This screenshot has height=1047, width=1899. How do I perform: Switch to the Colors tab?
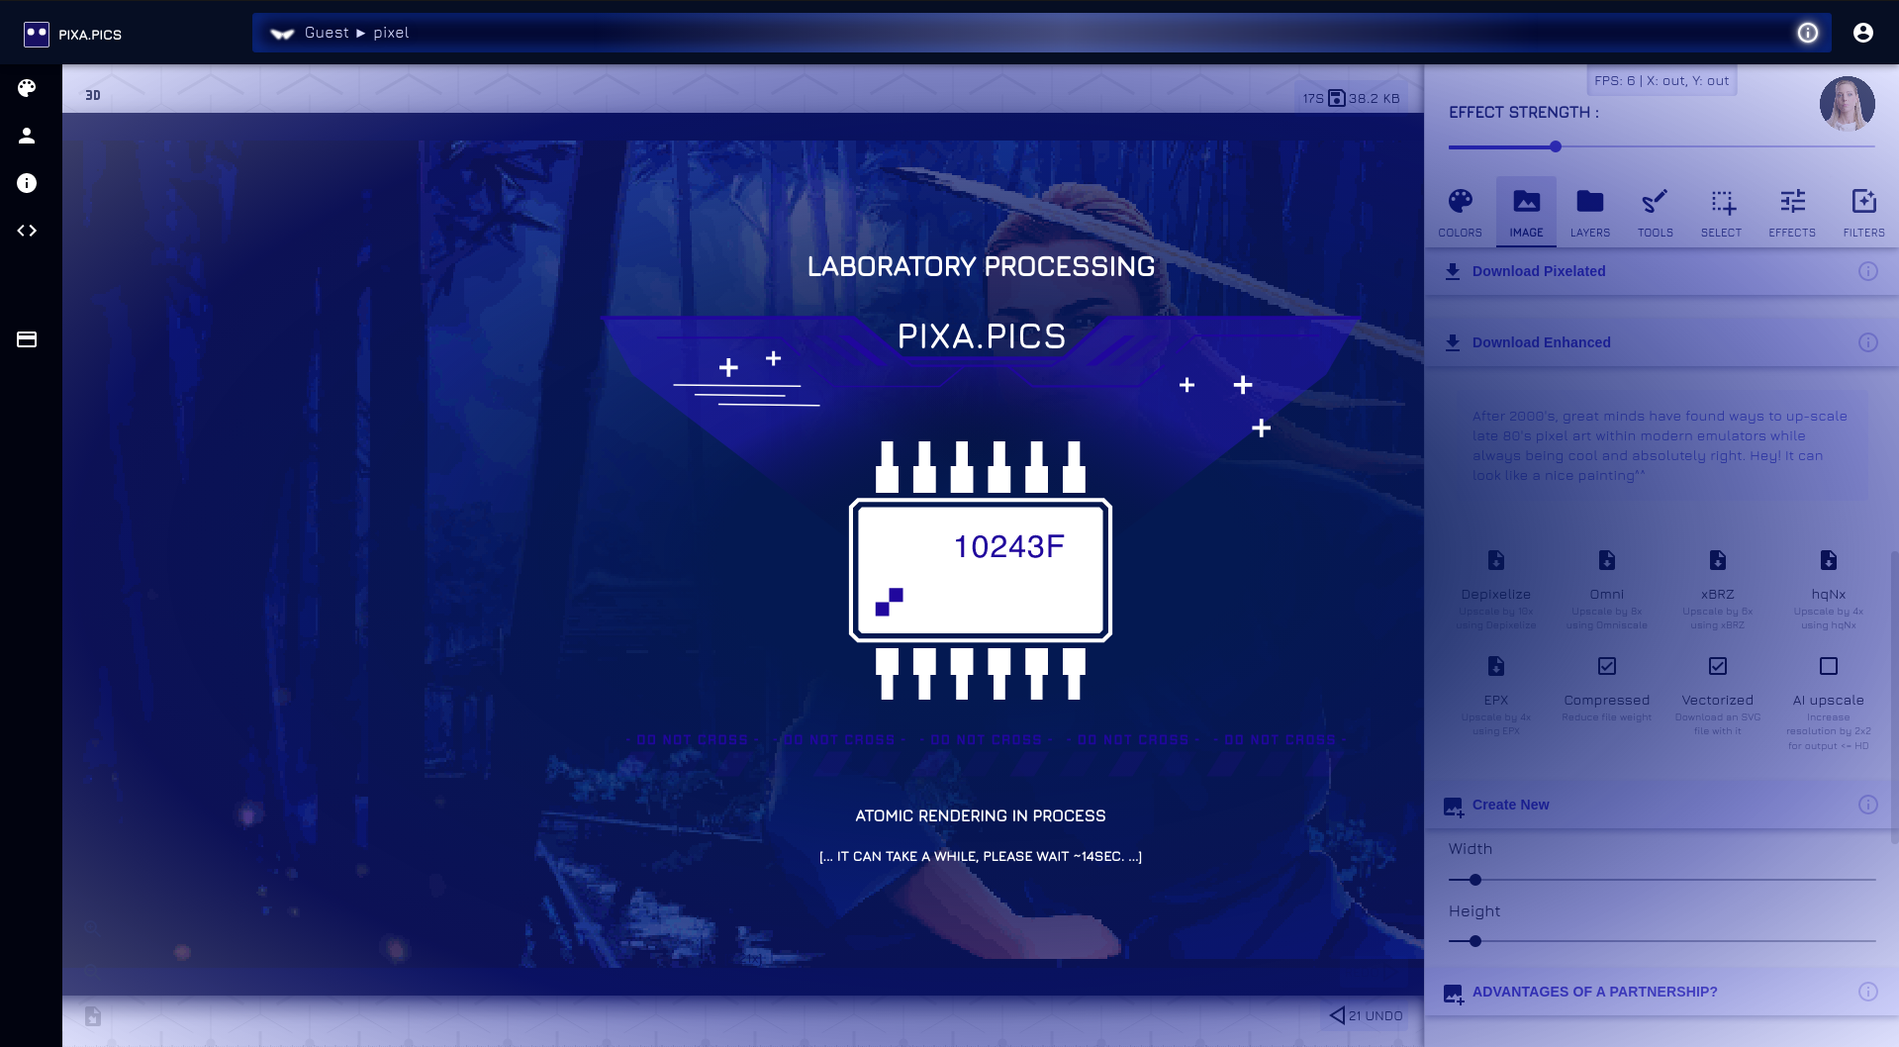(x=1460, y=212)
